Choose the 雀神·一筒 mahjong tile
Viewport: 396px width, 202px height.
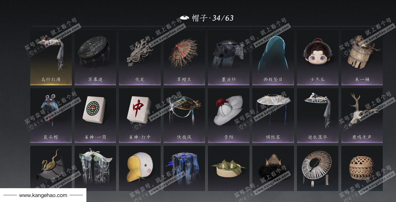[x=95, y=116]
